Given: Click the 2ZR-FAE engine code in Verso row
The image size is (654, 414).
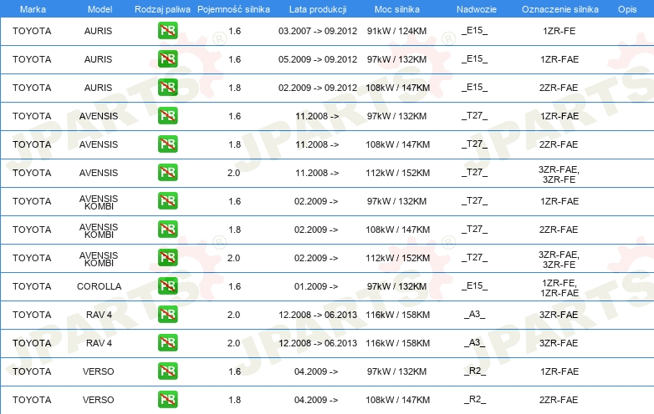Looking at the screenshot, I should point(559,400).
